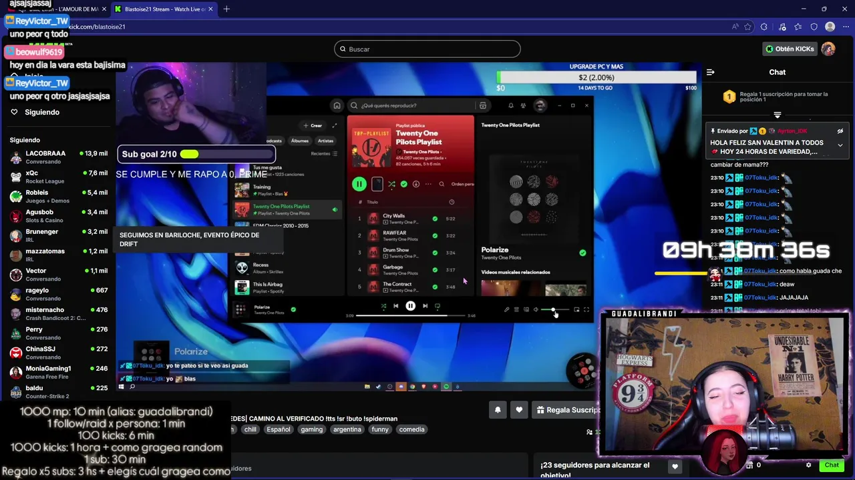Viewport: 855px width, 480px height.
Task: Open Training playlist in library
Action: point(288,190)
